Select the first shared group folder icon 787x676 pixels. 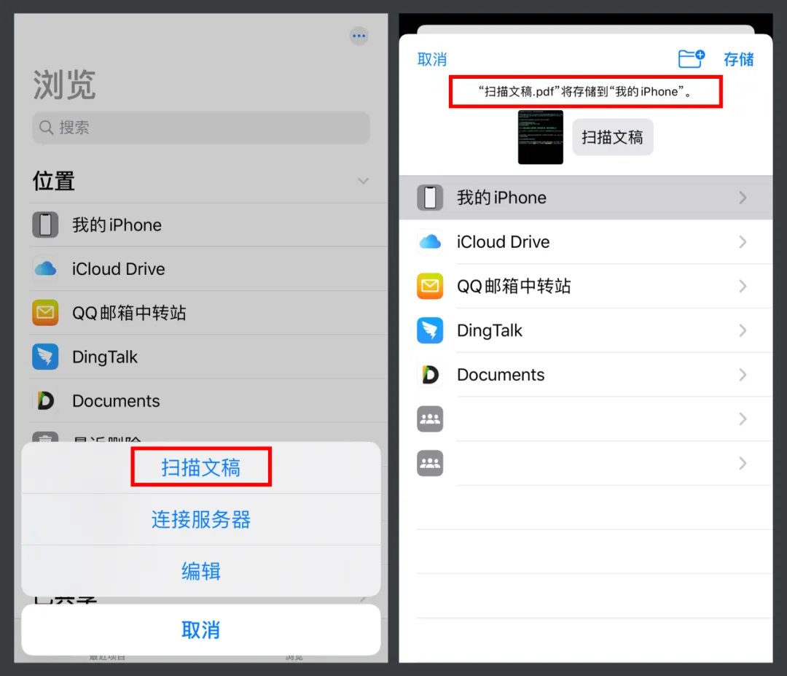coord(430,419)
